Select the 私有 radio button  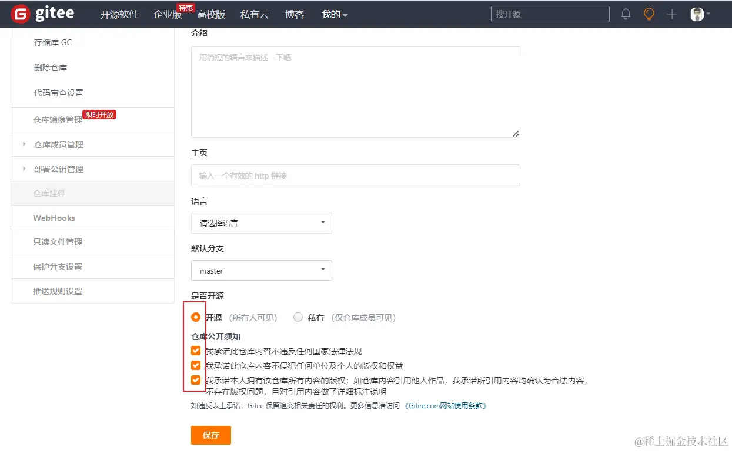coord(298,317)
